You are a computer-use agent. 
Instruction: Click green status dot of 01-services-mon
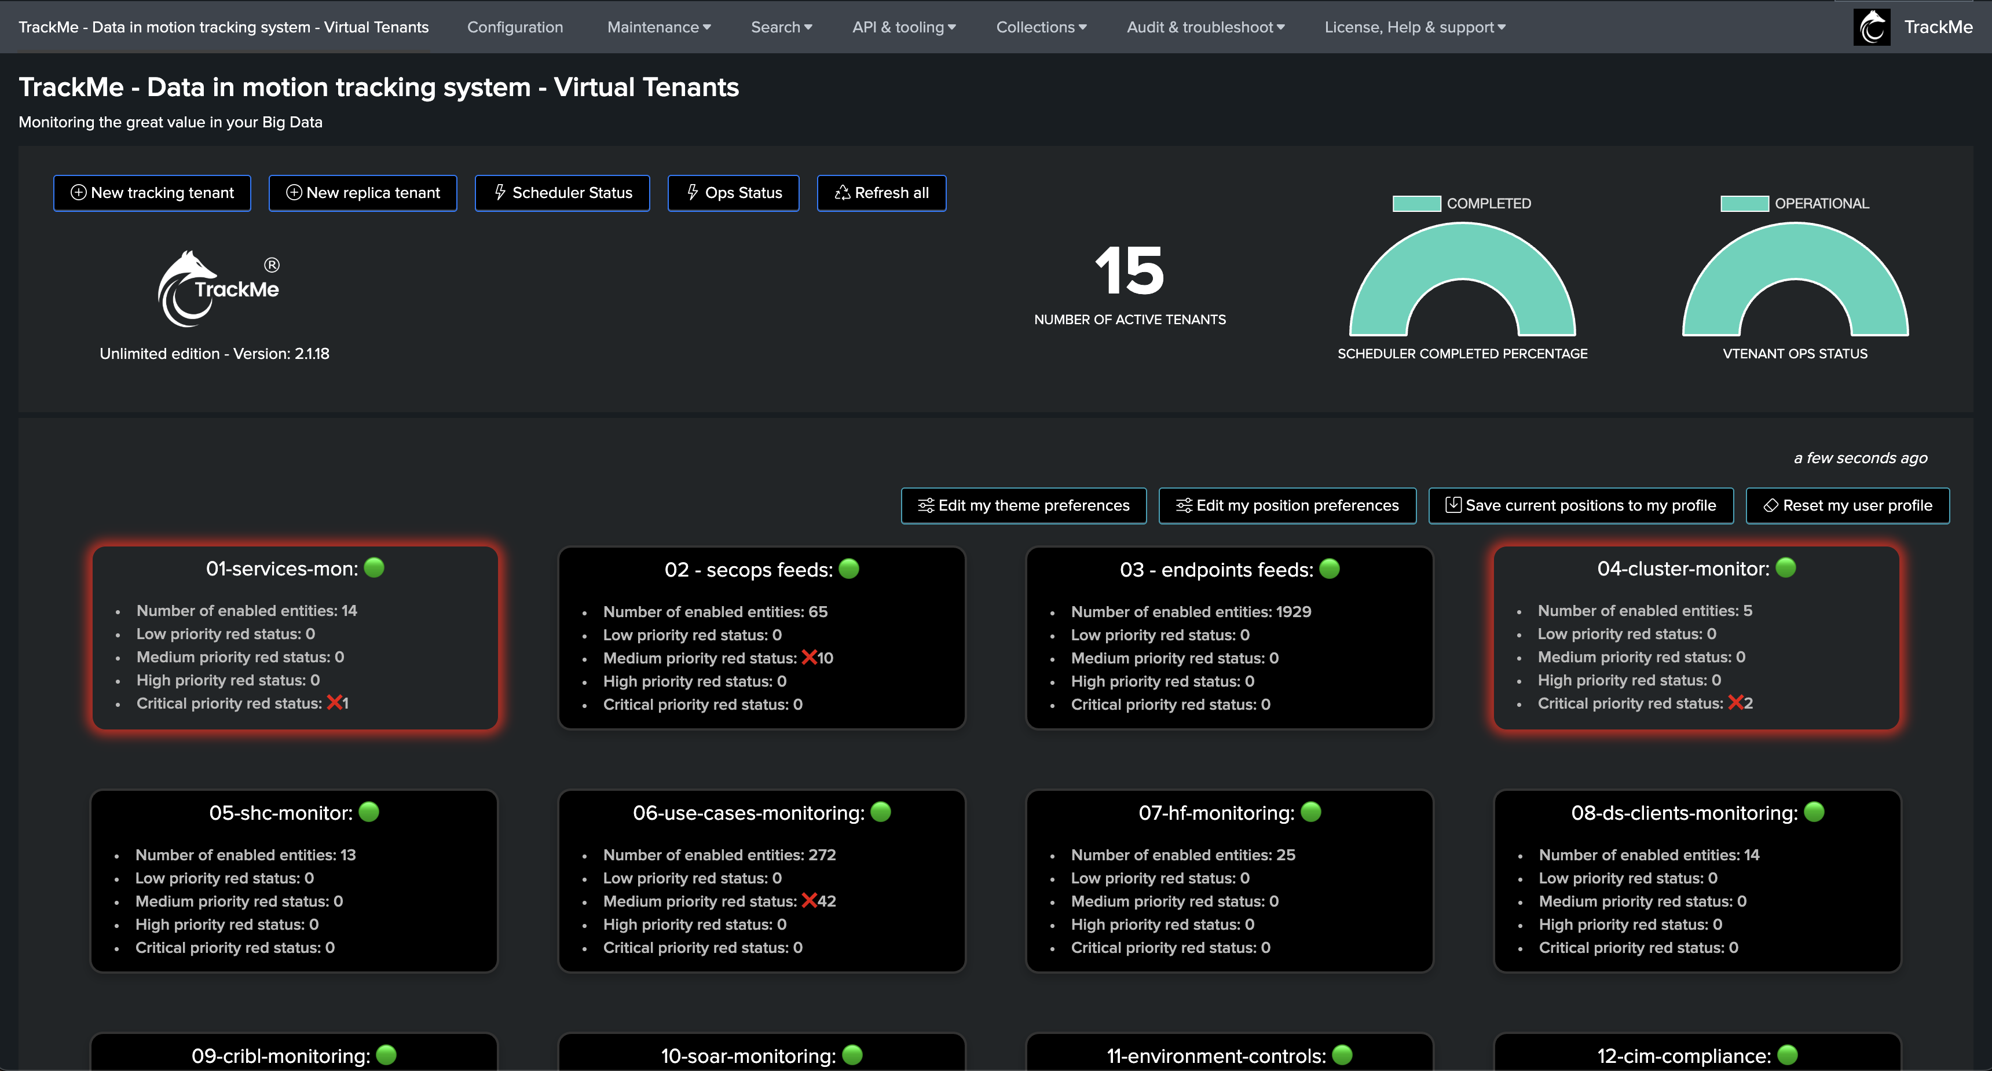pos(374,567)
